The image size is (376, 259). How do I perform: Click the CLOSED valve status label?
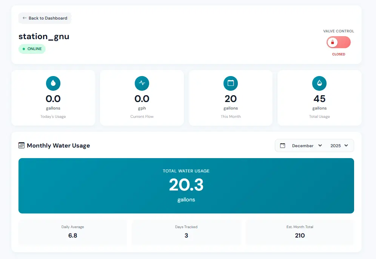[338, 54]
